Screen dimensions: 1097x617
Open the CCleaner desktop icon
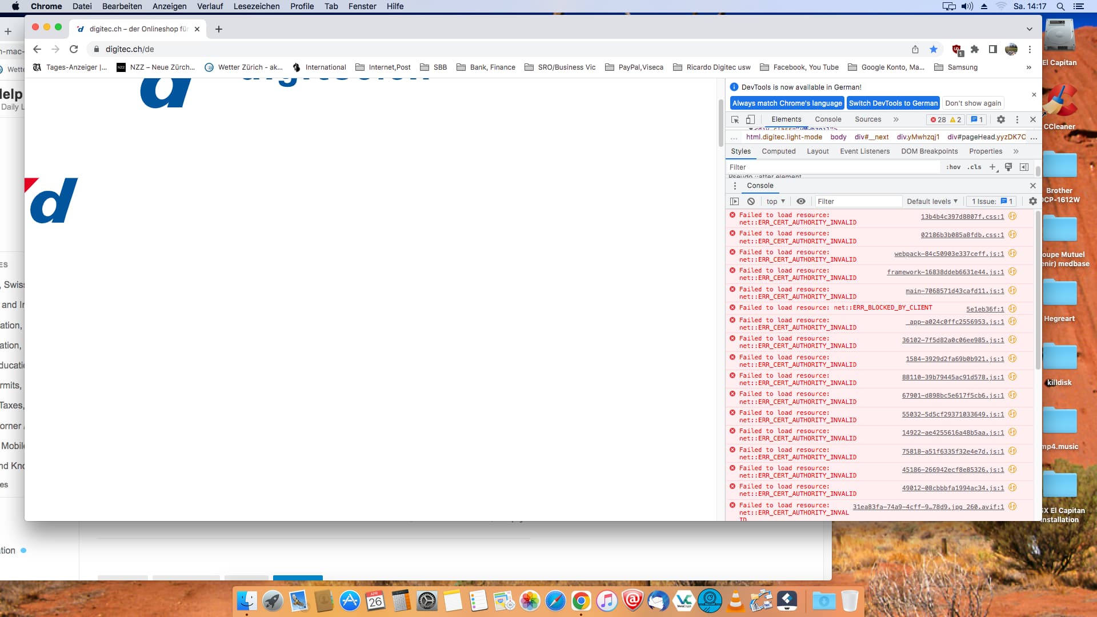(x=1059, y=107)
